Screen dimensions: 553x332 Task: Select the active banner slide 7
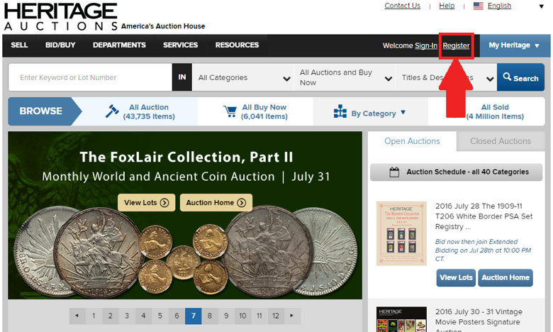[194, 316]
